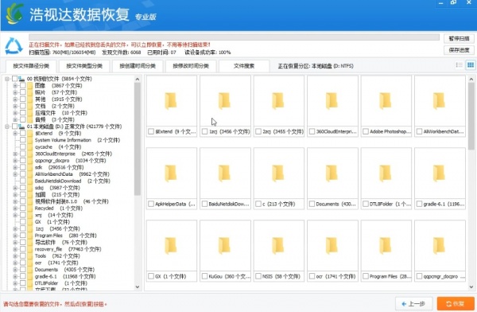Select the Tools (762 个文件) tree row
Image resolution: width=477 pixels, height=312 pixels.
pyautogui.click(x=57, y=256)
